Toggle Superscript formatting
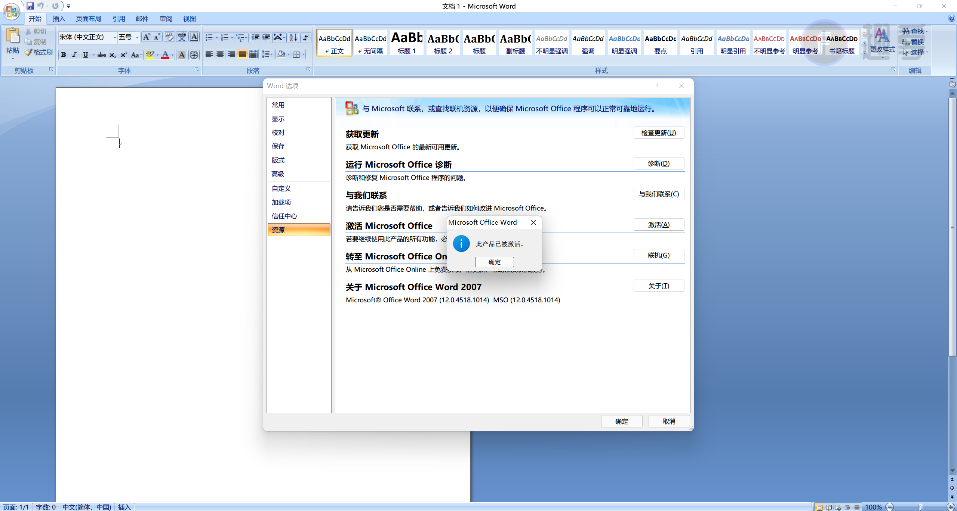The width and height of the screenshot is (957, 511). [x=124, y=55]
